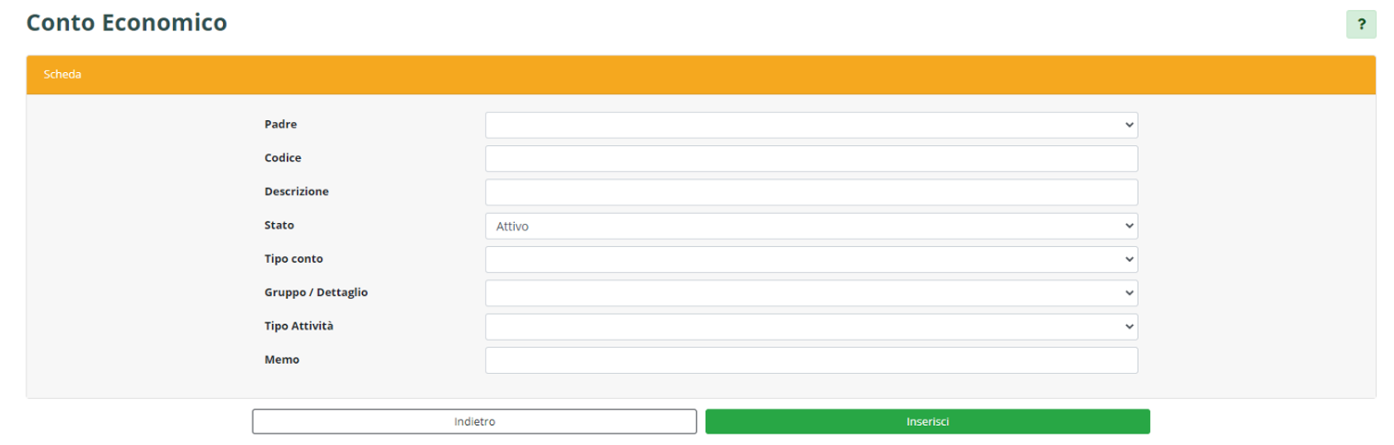Click the Gruppo / Dettaglio label text
Image resolution: width=1394 pixels, height=445 pixels.
pyautogui.click(x=316, y=293)
